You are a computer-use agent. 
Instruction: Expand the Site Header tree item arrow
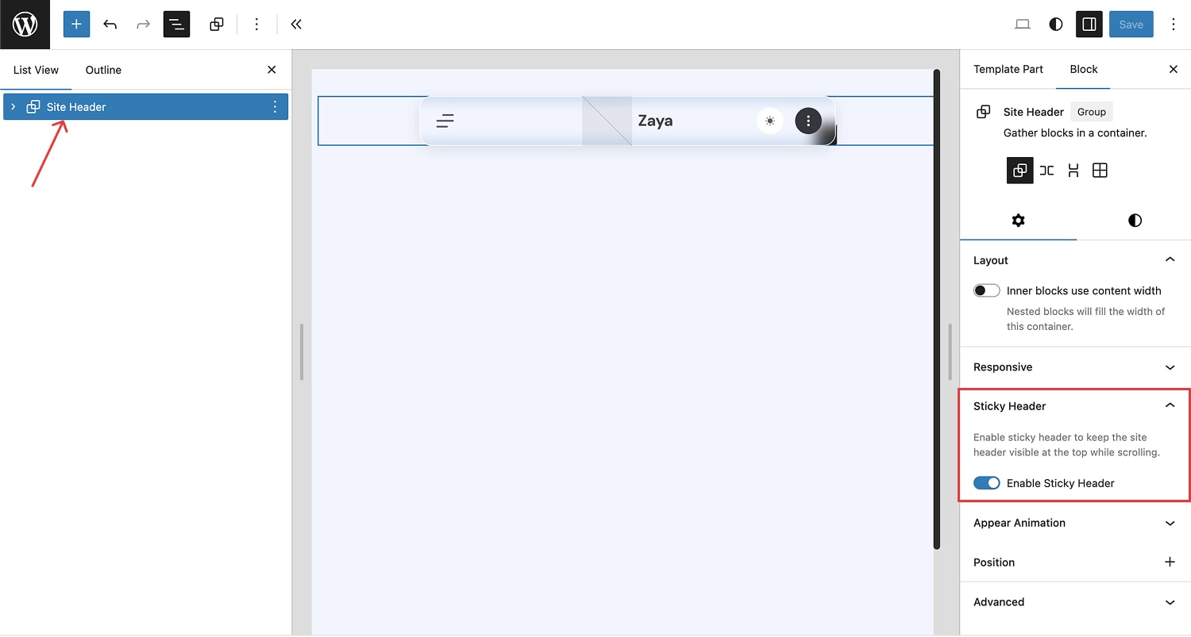pyautogui.click(x=13, y=107)
